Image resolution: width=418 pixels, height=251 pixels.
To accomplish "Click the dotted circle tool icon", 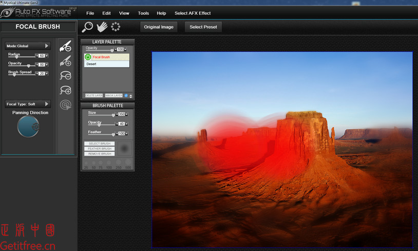I will tap(116, 27).
